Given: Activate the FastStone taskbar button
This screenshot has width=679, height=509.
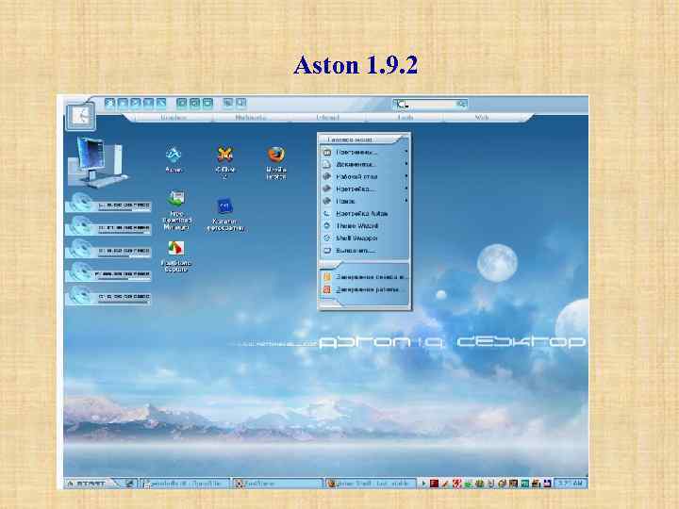Looking at the screenshot, I should [277, 483].
